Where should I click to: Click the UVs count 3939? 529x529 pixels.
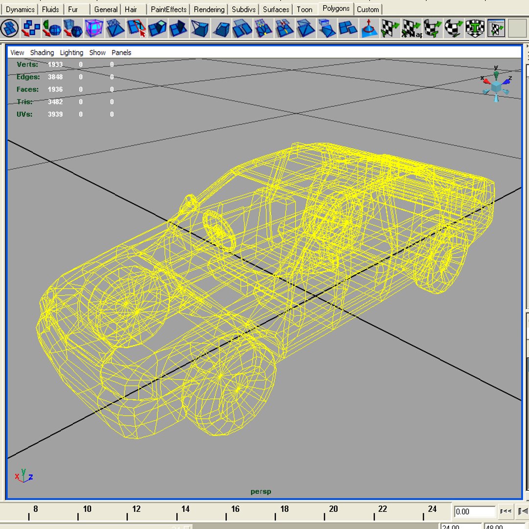coord(55,114)
